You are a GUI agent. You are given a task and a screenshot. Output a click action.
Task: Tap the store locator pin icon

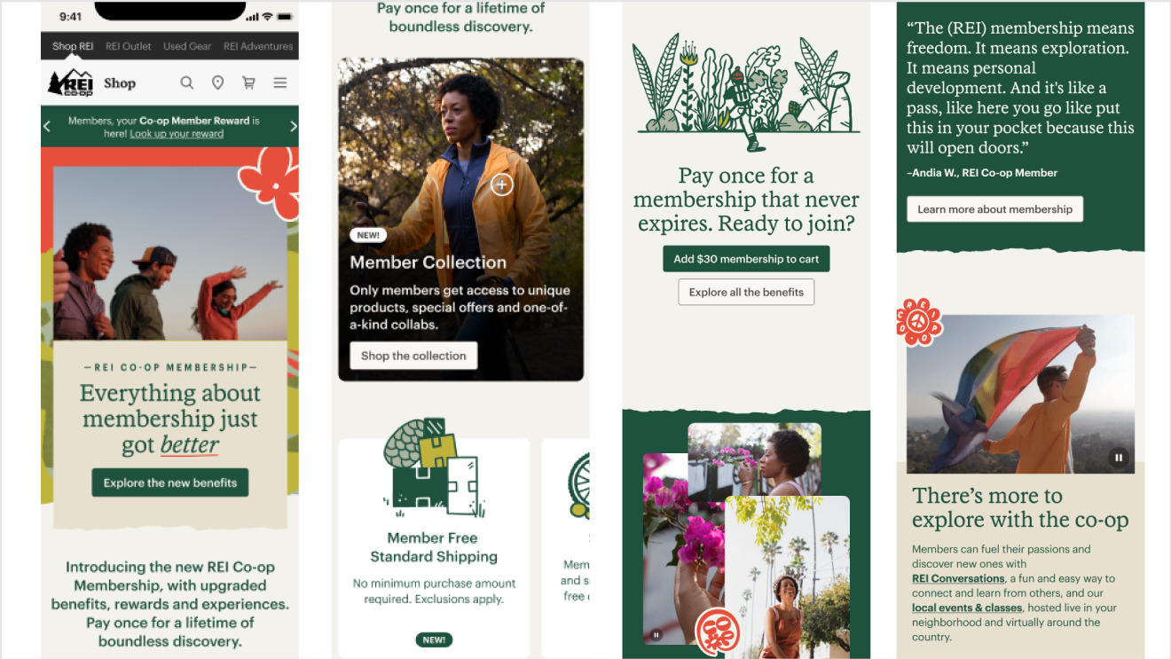(x=217, y=82)
